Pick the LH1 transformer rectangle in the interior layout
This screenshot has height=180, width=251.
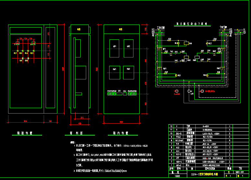119,94
